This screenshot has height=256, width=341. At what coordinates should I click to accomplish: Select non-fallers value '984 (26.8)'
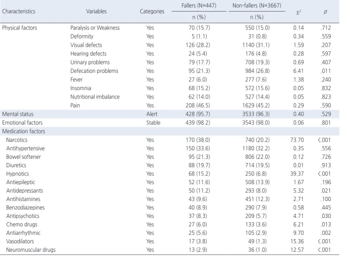pyautogui.click(x=257, y=71)
